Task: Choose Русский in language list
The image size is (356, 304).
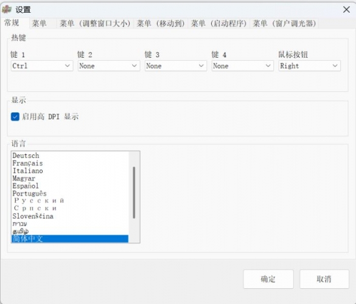Action: (x=70, y=201)
